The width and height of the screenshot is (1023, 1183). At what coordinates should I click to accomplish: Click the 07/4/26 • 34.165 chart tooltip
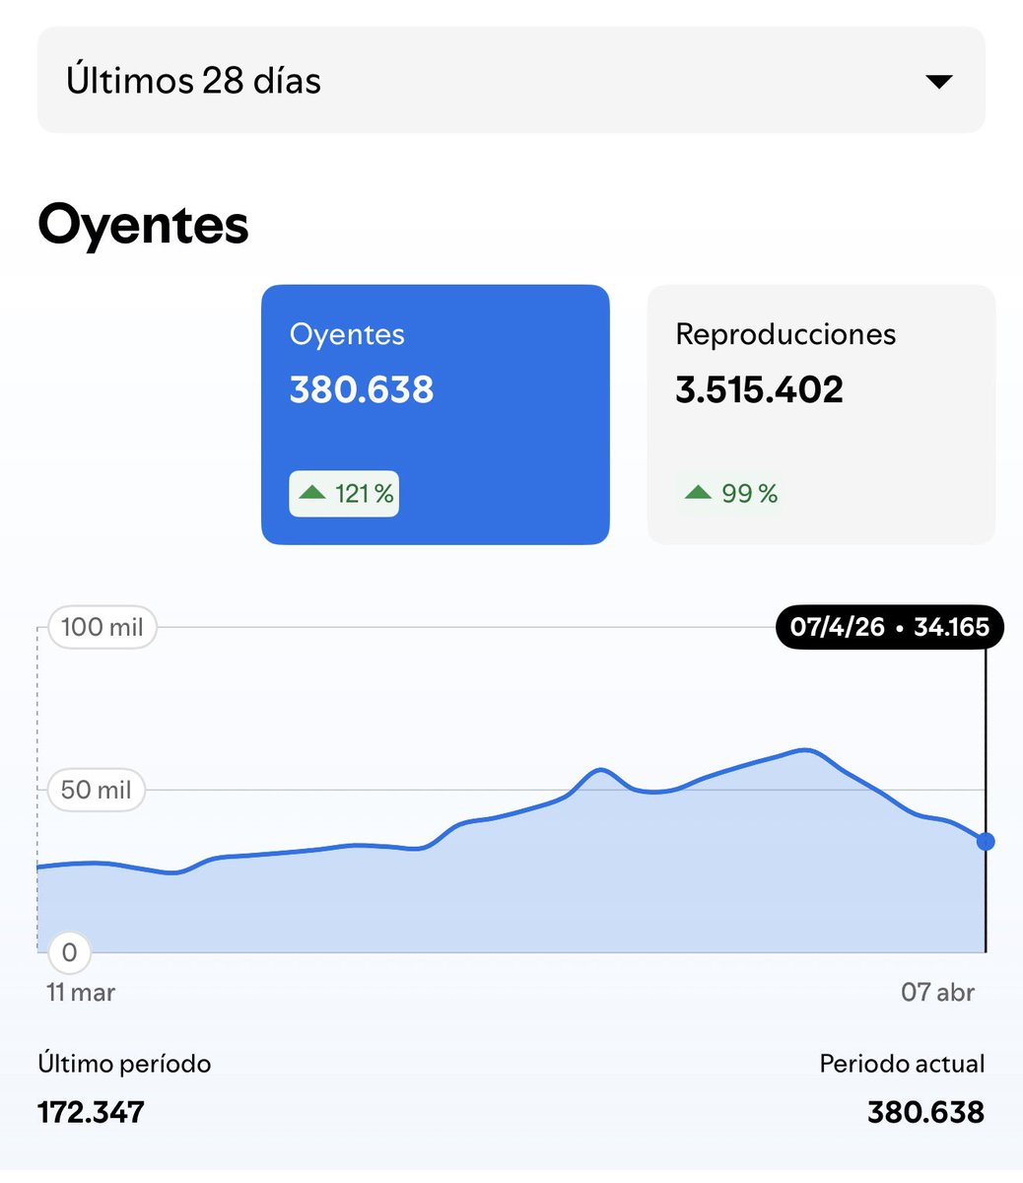(890, 627)
